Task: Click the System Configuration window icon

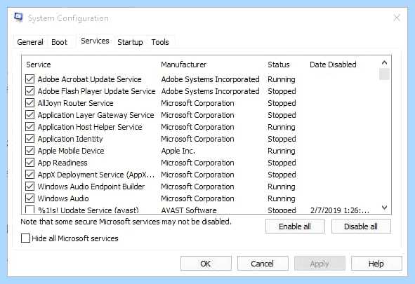Action: click(18, 18)
